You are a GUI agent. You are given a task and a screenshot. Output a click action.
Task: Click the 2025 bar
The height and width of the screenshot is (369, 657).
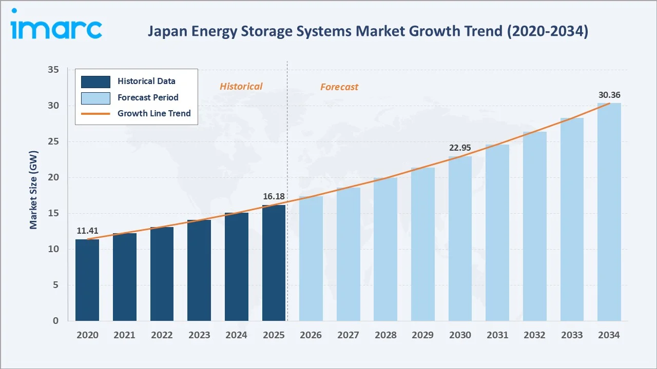coord(274,263)
